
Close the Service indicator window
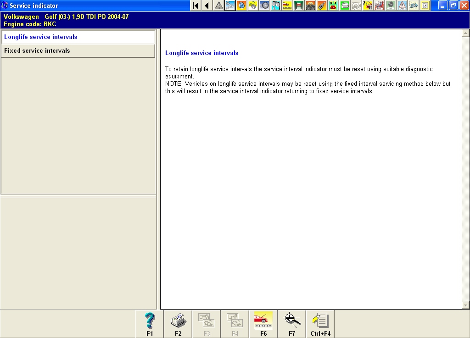point(464,6)
